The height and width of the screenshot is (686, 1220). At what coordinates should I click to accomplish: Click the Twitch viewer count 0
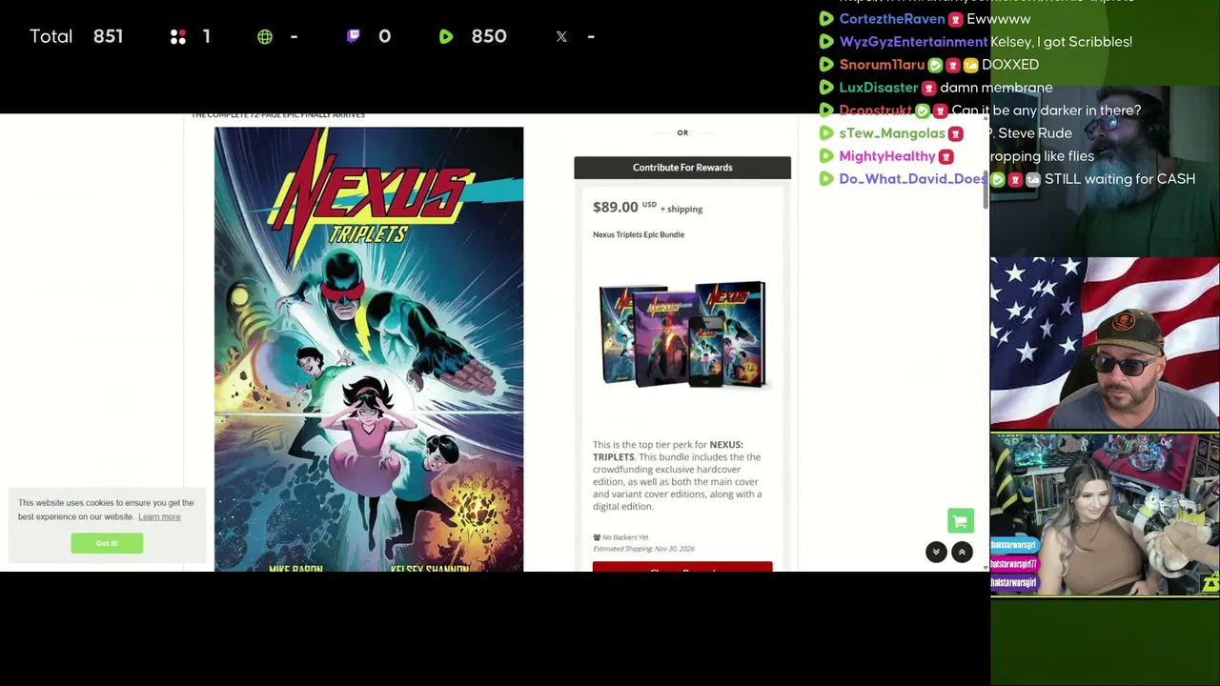(384, 36)
